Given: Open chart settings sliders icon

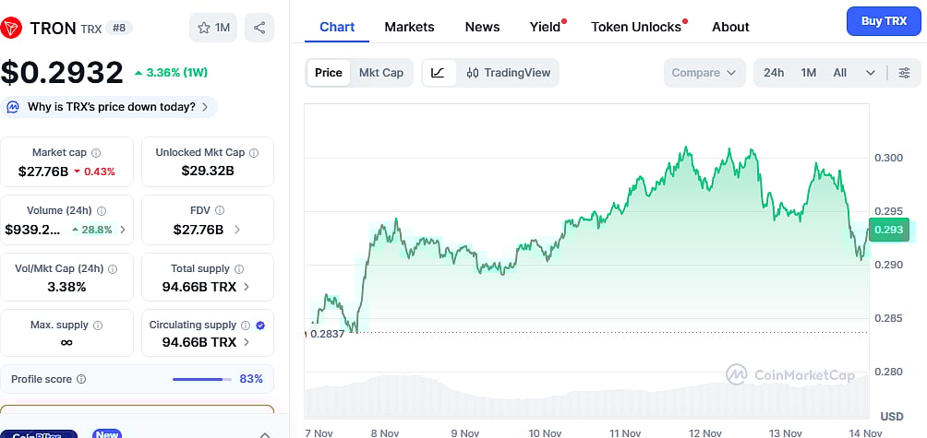Looking at the screenshot, I should click(904, 73).
